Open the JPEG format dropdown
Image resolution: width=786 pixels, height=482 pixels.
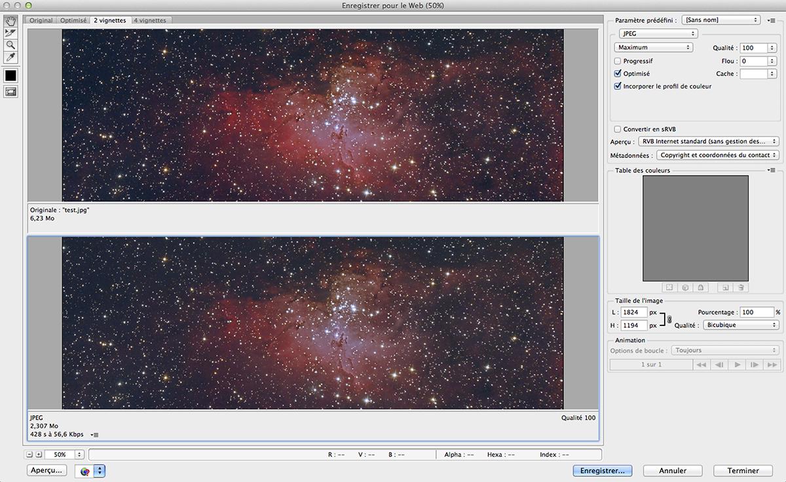point(658,33)
